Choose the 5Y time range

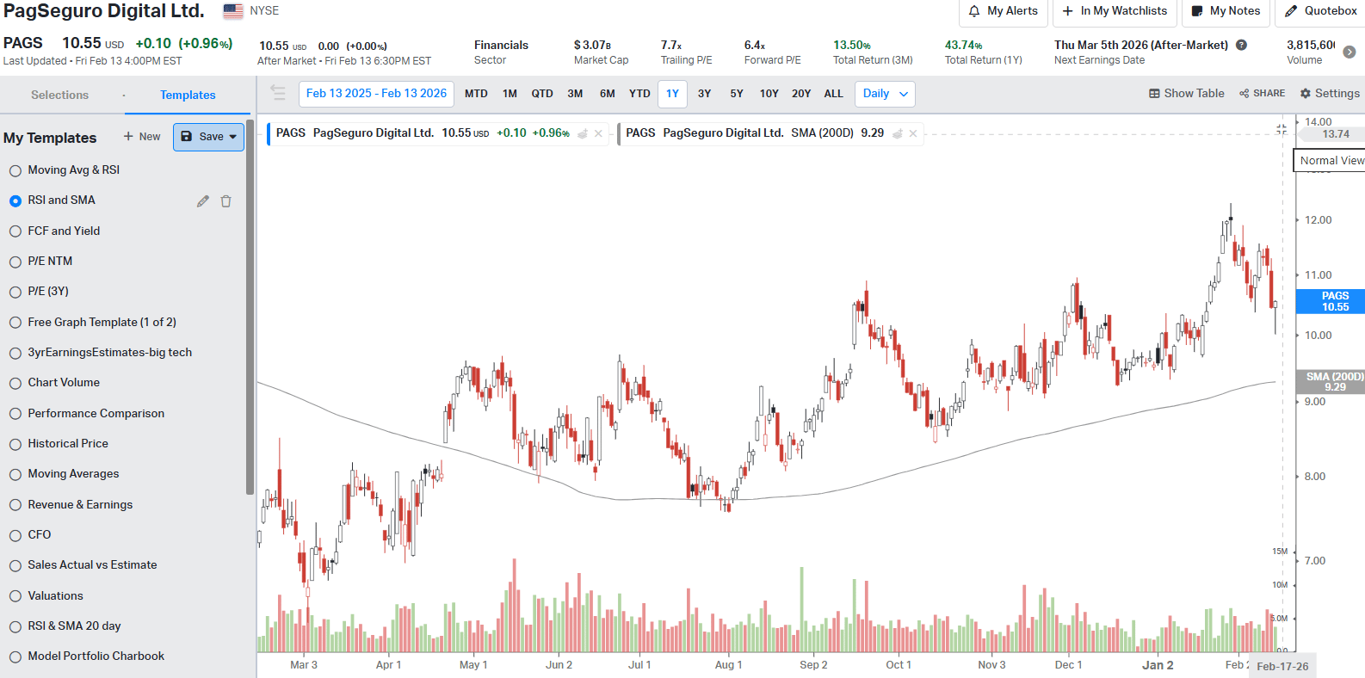[737, 94]
